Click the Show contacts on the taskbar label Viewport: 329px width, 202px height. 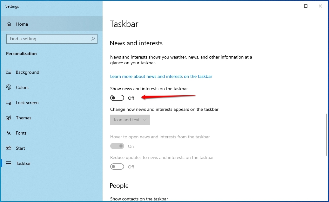point(139,199)
